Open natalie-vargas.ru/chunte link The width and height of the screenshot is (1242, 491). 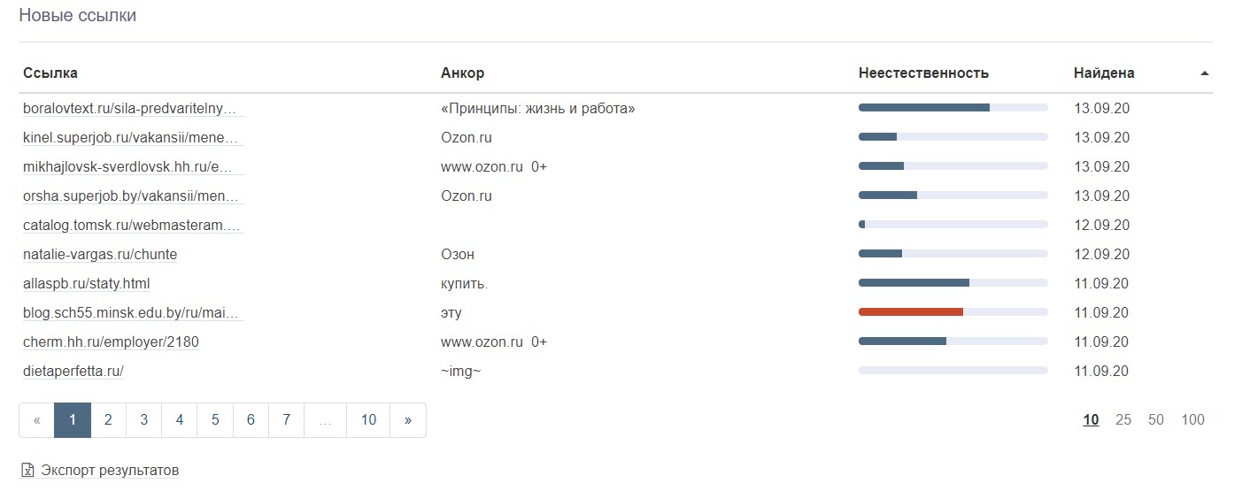point(100,255)
